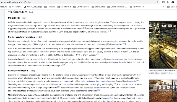Open the first extension icon beside the star
Viewport: 177px width, 102px height.
pos(163,2)
